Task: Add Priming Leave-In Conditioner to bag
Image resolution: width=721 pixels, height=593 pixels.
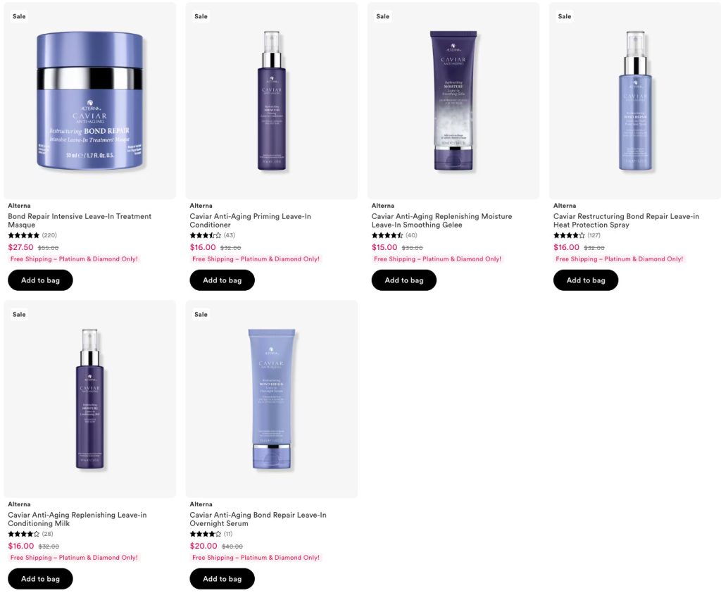Action: [x=222, y=280]
